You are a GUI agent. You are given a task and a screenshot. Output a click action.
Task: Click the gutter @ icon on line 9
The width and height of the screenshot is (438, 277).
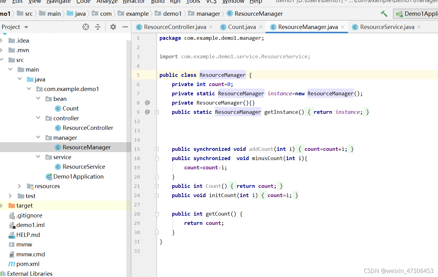coord(147,112)
